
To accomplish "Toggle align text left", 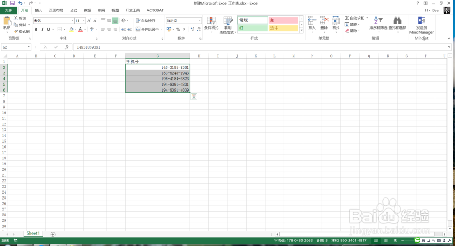I will (103, 29).
